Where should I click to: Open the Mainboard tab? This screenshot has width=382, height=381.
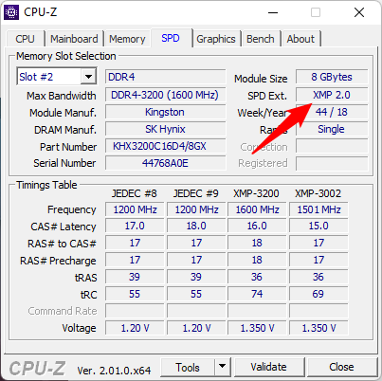click(74, 39)
